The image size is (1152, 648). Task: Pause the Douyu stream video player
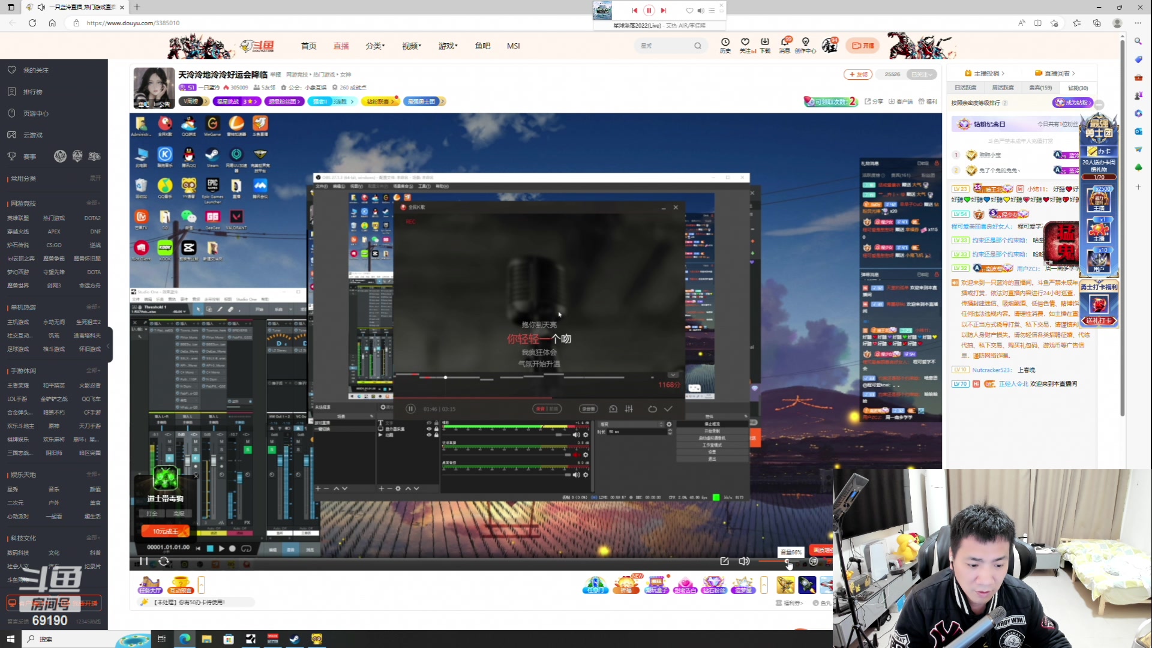144,561
